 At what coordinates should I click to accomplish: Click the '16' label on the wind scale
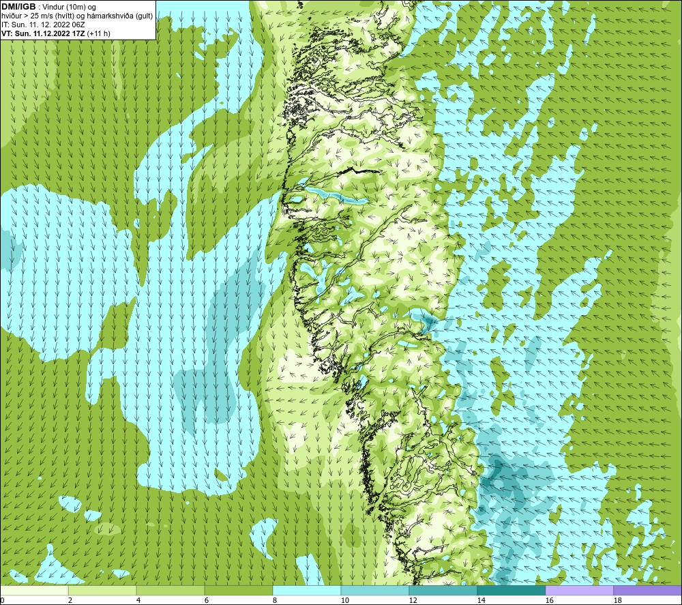(549, 601)
